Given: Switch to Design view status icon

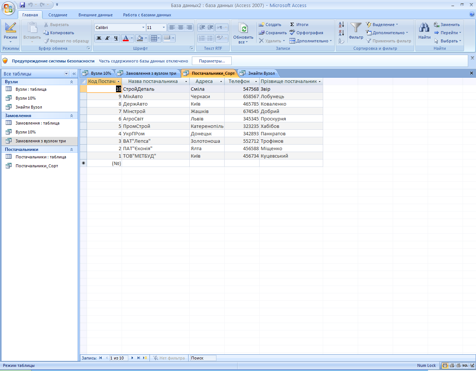Looking at the screenshot, I should pos(472,365).
